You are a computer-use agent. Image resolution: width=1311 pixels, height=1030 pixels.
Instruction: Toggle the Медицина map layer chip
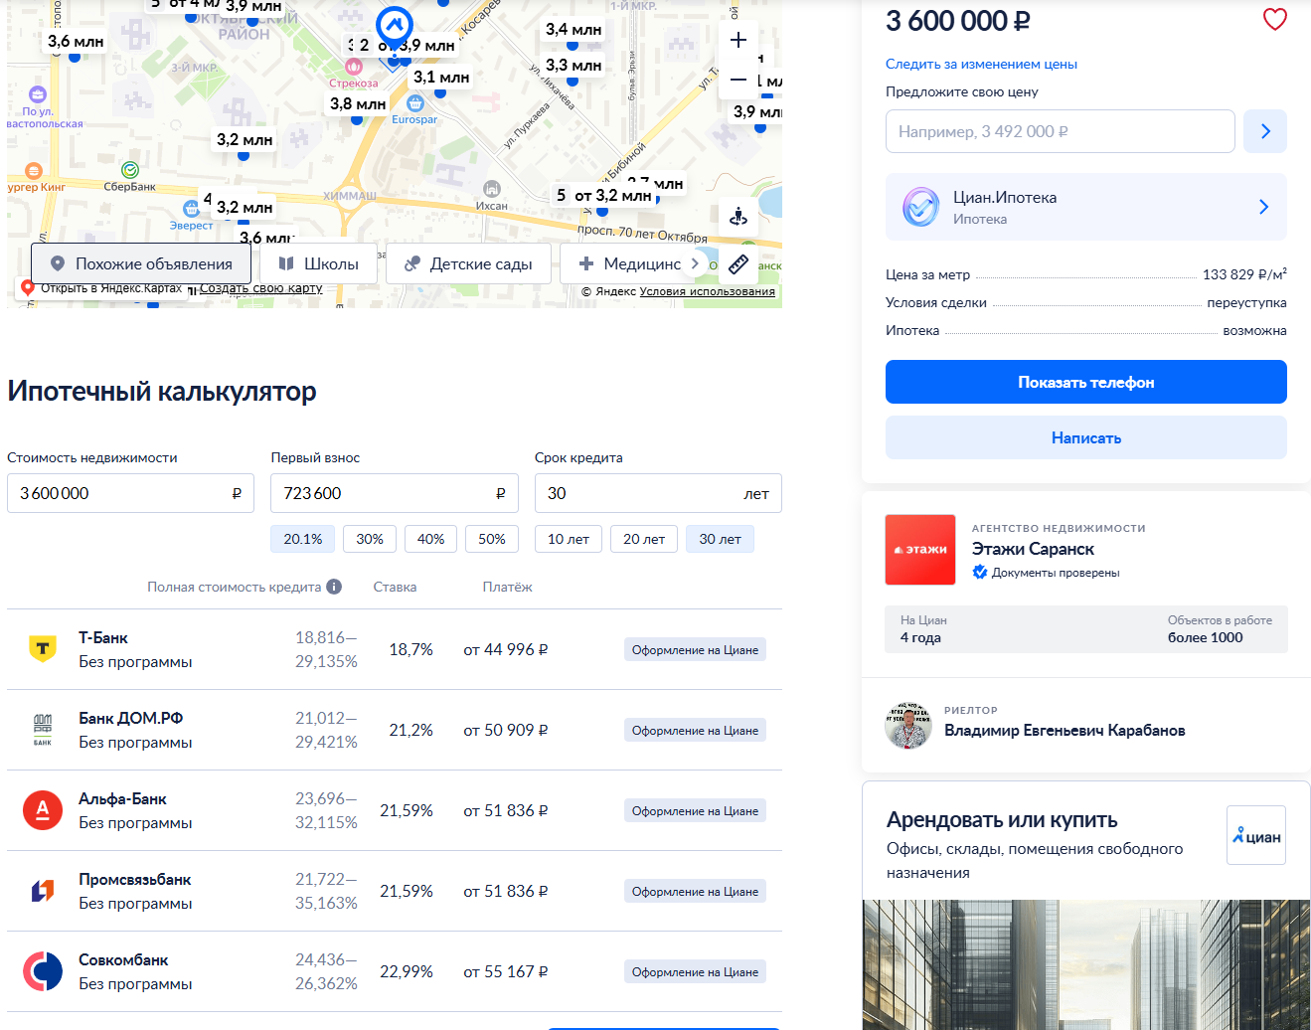(x=630, y=263)
